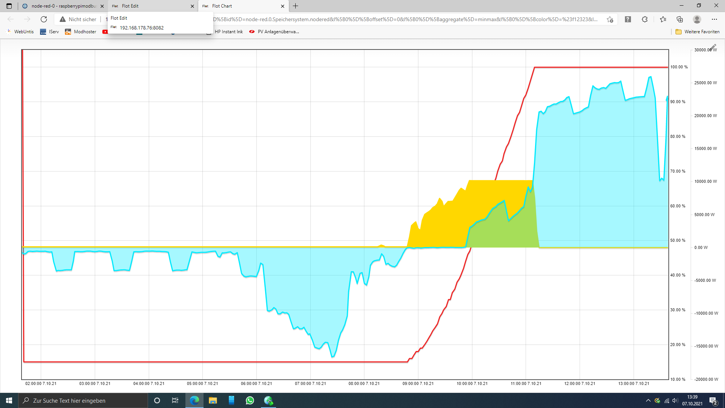This screenshot has width=725, height=408.
Task: Open the HP Instant Ink bookmark
Action: (228, 32)
